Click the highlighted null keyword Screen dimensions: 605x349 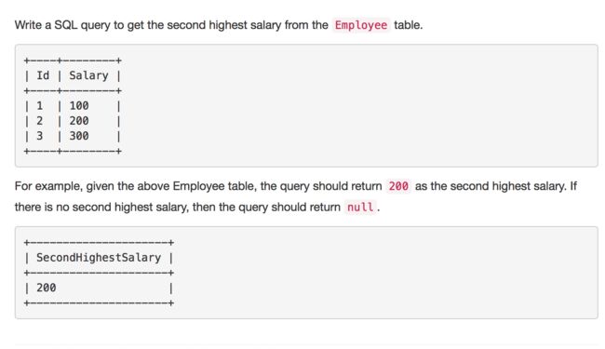360,208
